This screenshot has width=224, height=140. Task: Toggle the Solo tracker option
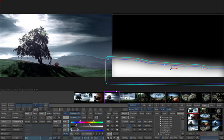139,122
